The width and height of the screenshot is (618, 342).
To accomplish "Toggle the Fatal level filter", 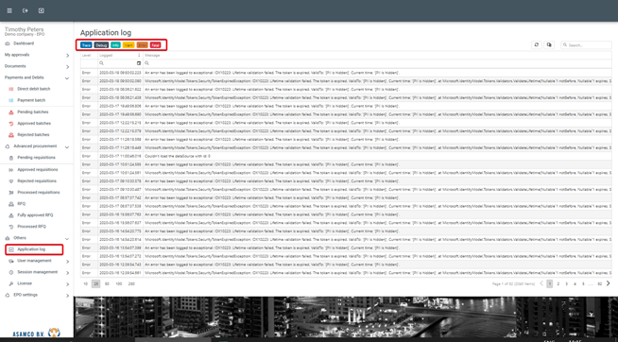I will click(155, 45).
